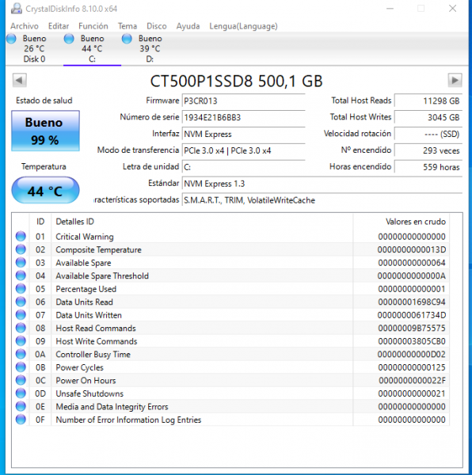Image resolution: width=472 pixels, height=475 pixels.
Task: Click the Velocidad rotación value ---- (SSD)
Action: [428, 134]
